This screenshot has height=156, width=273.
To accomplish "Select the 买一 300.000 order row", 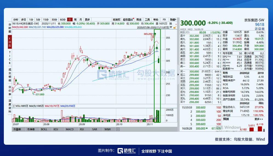I will [200, 71].
